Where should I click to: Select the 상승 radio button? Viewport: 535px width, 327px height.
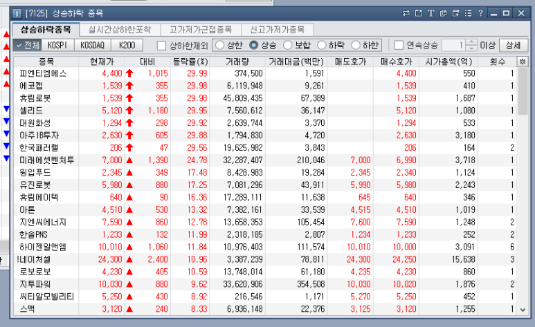click(x=253, y=45)
